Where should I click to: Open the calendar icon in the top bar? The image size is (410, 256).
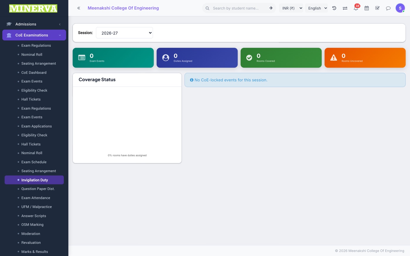tap(367, 8)
